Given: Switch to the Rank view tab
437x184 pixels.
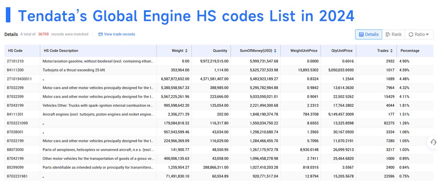Looking at the screenshot, I should [394, 34].
